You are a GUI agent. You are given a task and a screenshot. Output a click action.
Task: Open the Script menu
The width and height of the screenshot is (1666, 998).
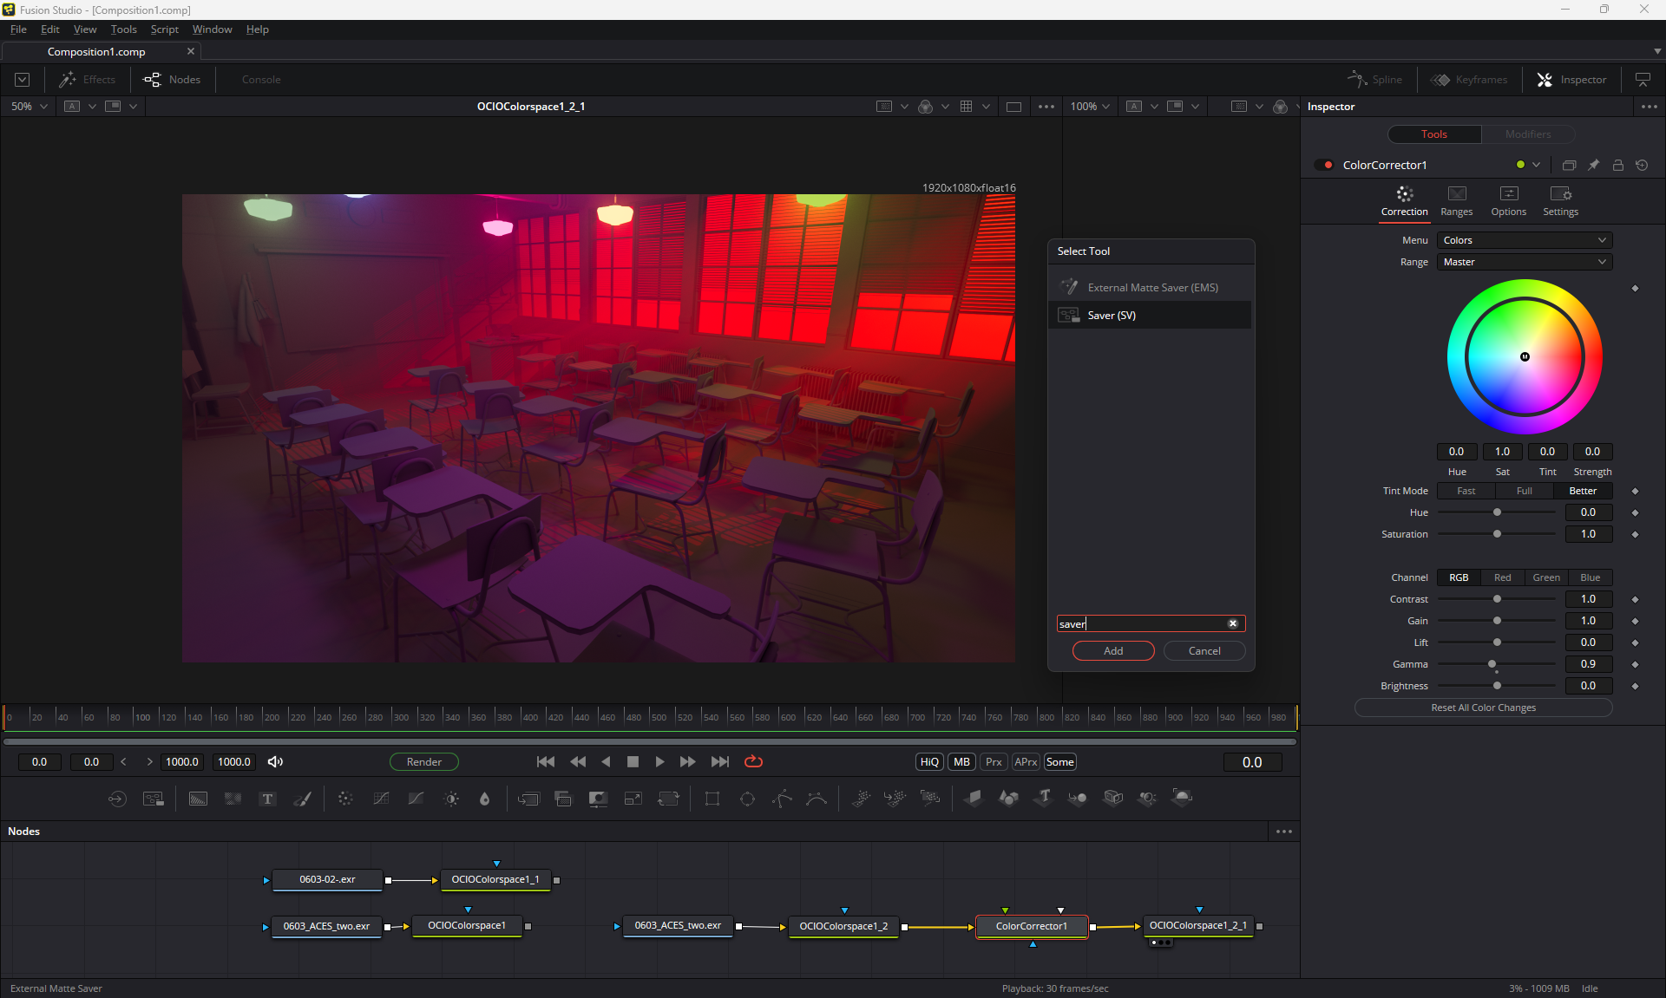164,29
